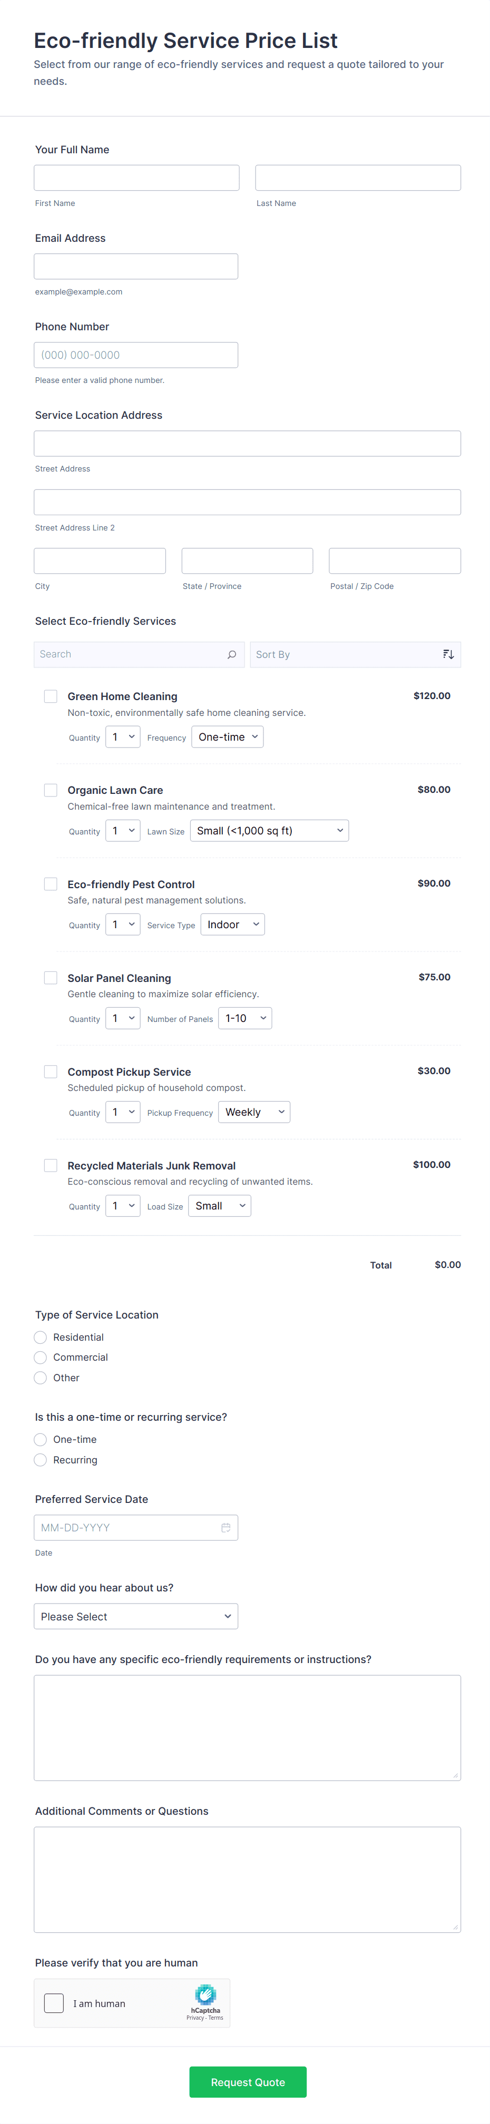Open the How did you hear dropdown
Image resolution: width=490 pixels, height=2124 pixels.
pos(136,1617)
